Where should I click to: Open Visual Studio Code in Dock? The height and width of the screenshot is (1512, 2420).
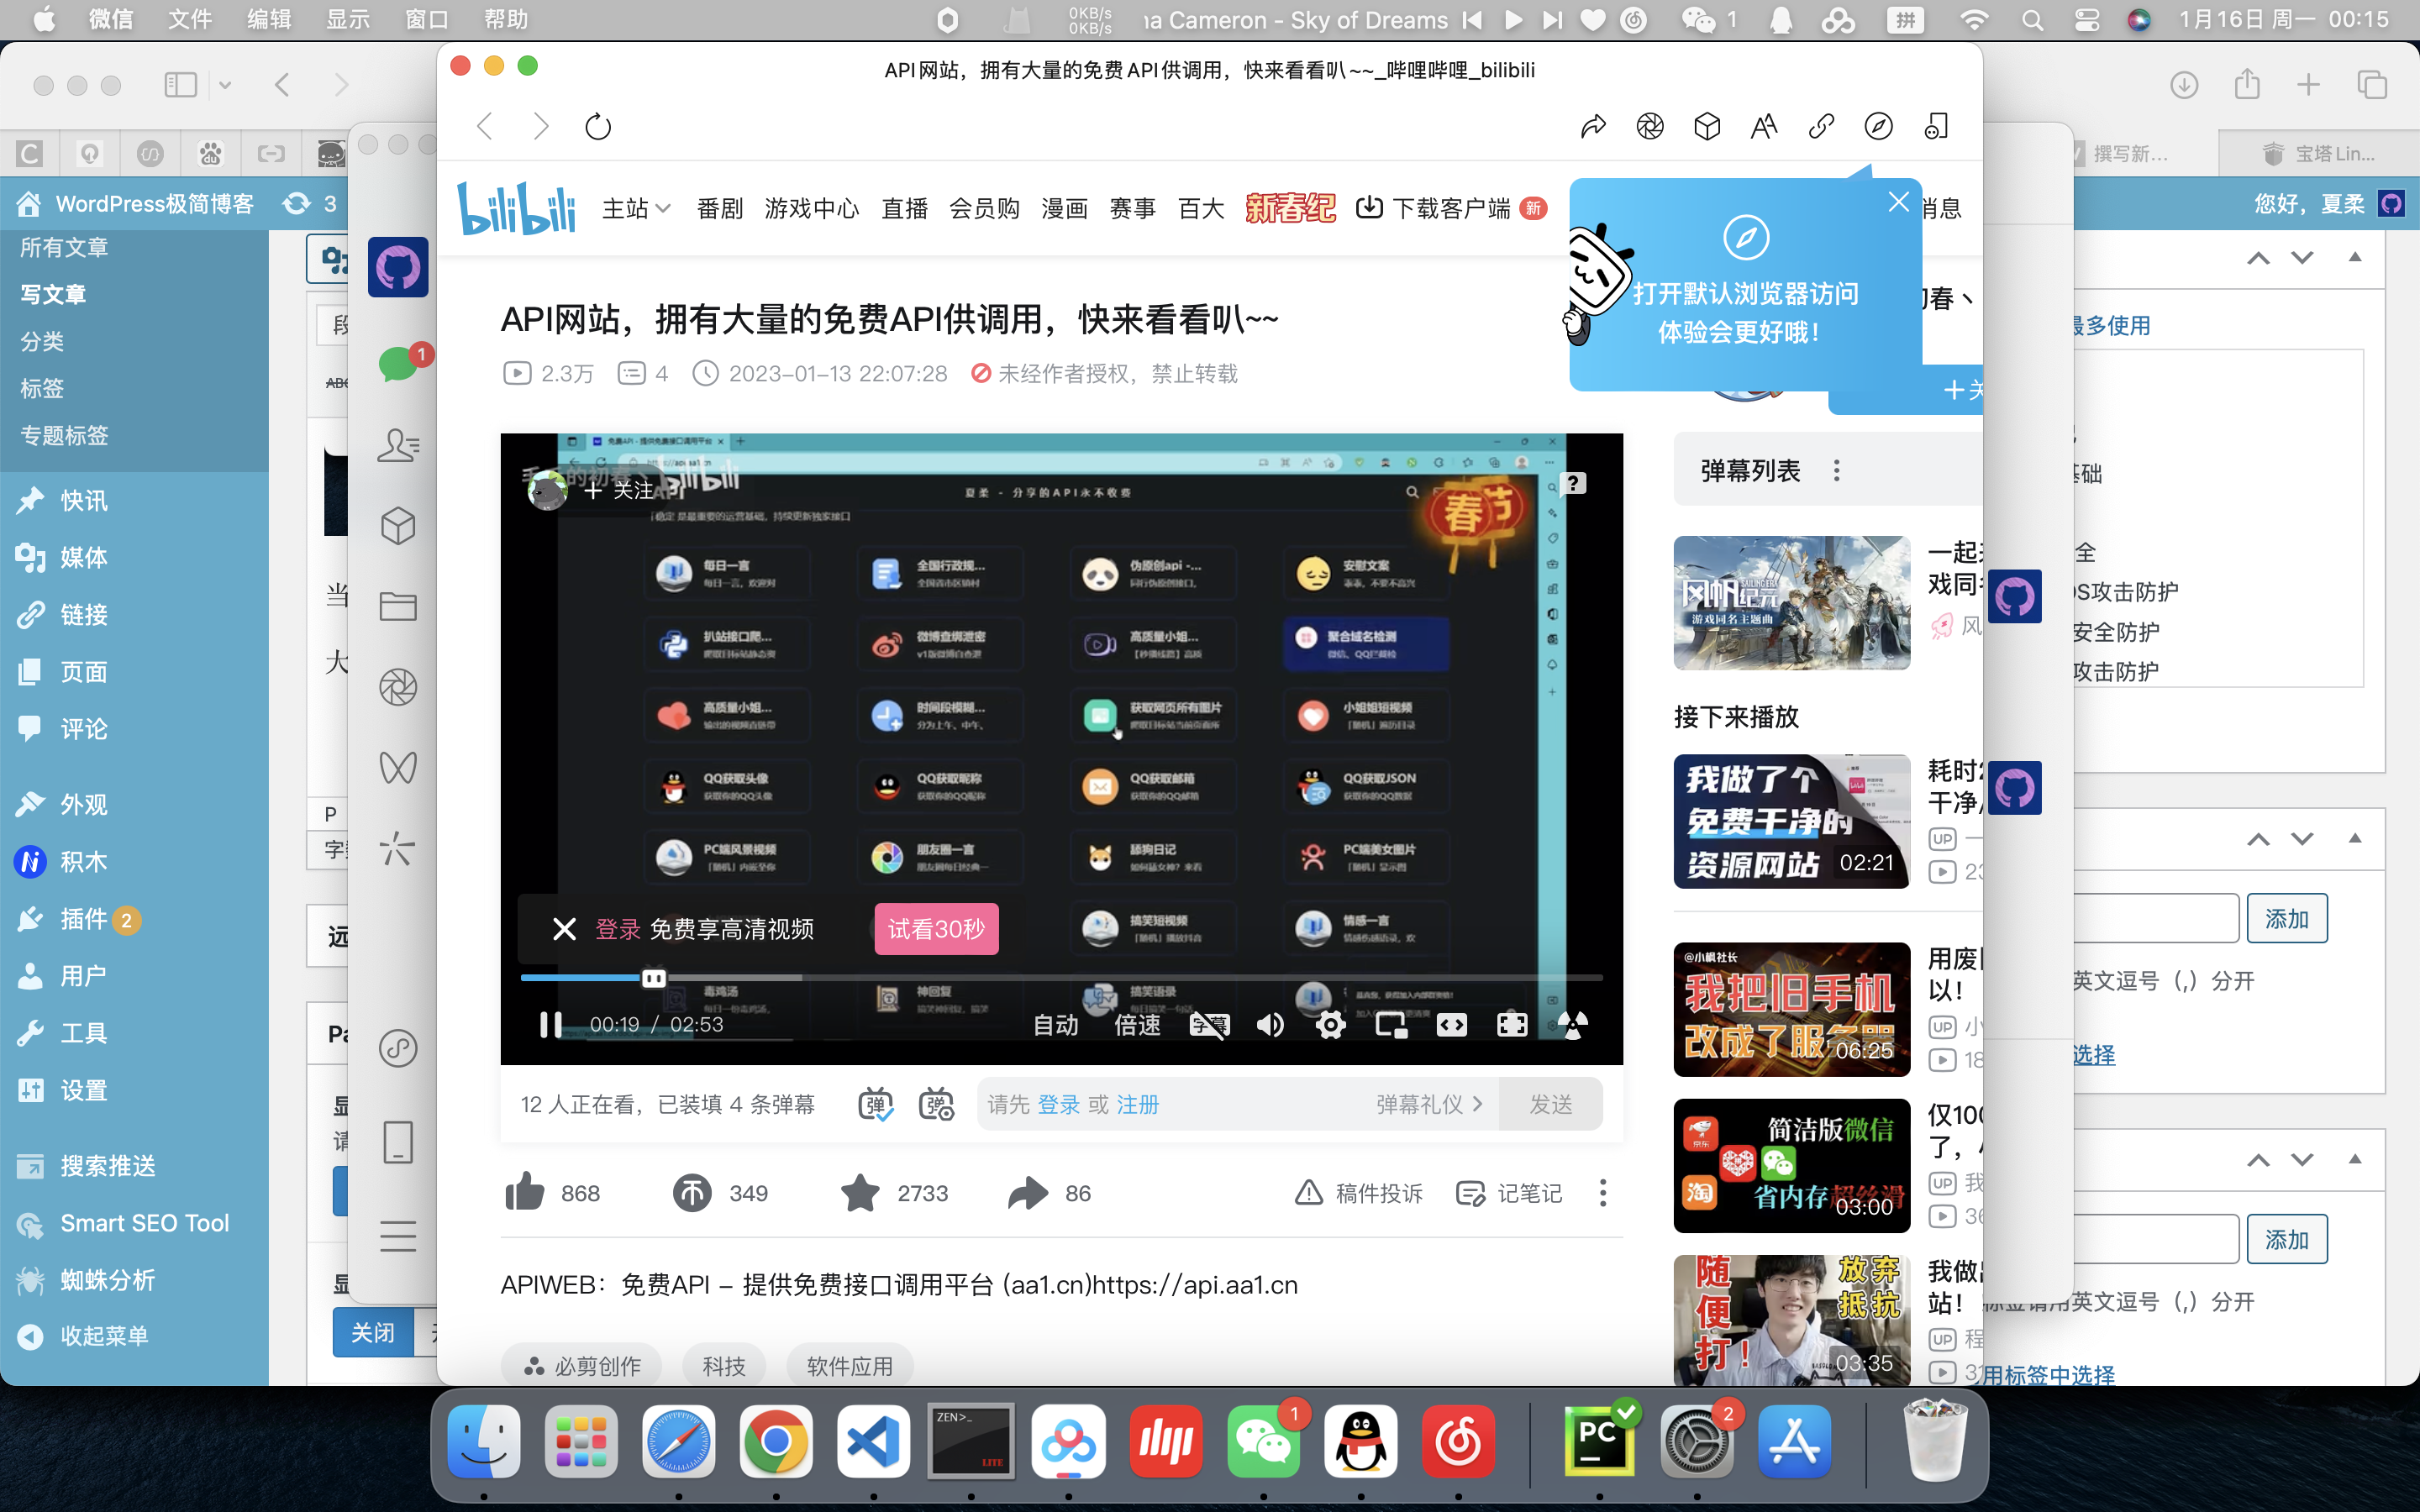coord(873,1442)
